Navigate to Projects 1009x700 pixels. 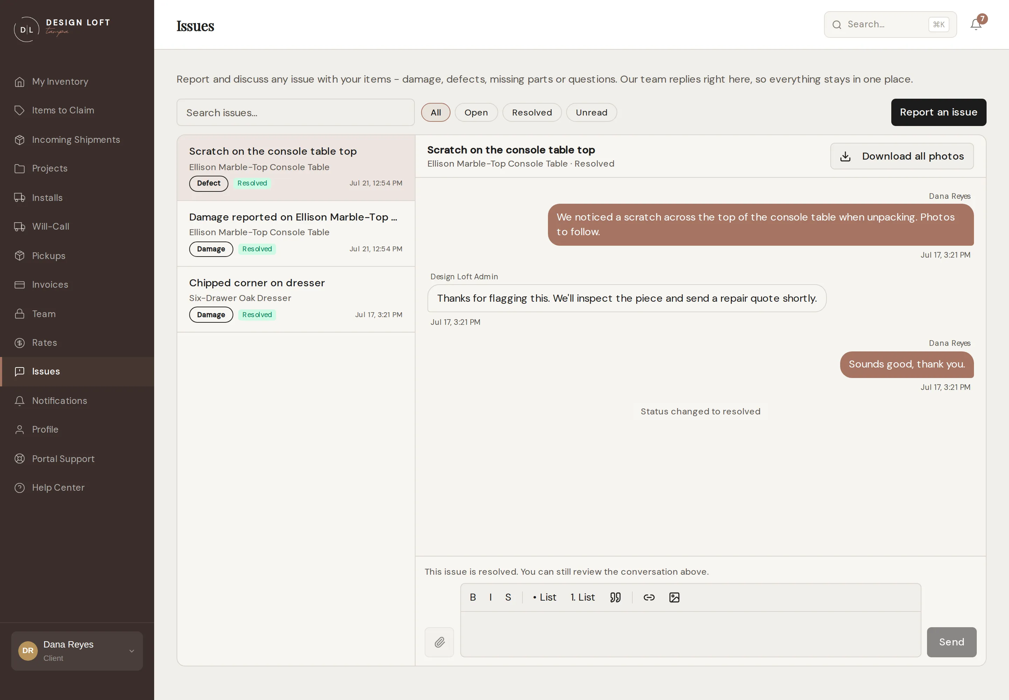(77, 168)
